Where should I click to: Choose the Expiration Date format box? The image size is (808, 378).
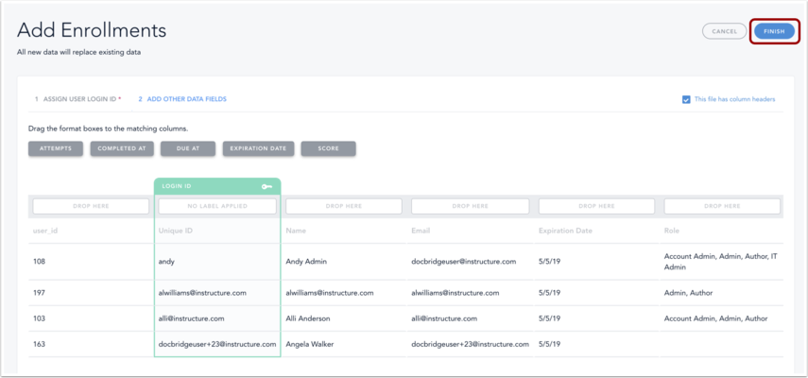[258, 148]
